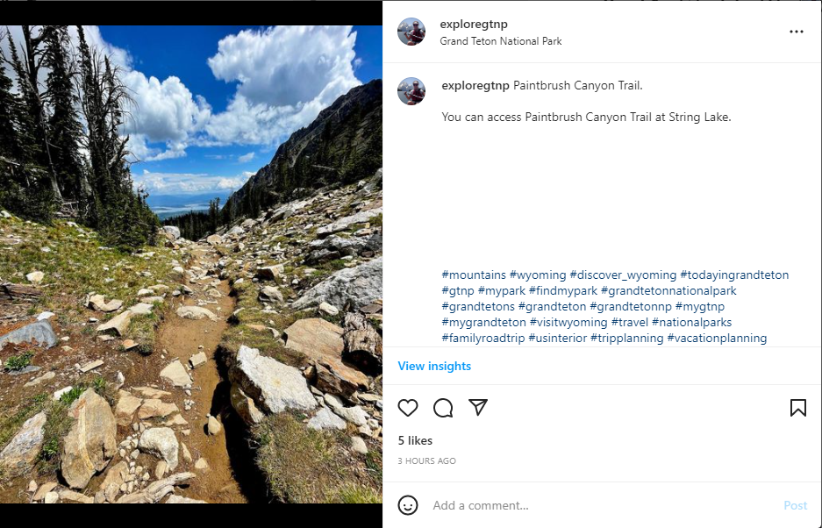The height and width of the screenshot is (528, 822).
Task: View the 5 likes list
Action: click(415, 440)
